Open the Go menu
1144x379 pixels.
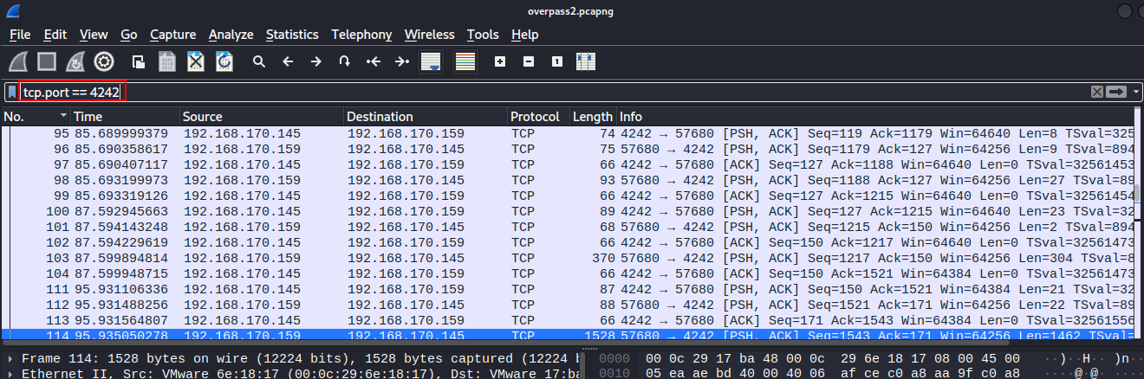pos(129,35)
